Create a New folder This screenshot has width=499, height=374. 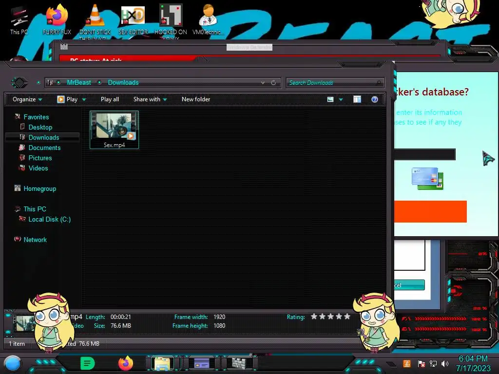click(x=196, y=99)
